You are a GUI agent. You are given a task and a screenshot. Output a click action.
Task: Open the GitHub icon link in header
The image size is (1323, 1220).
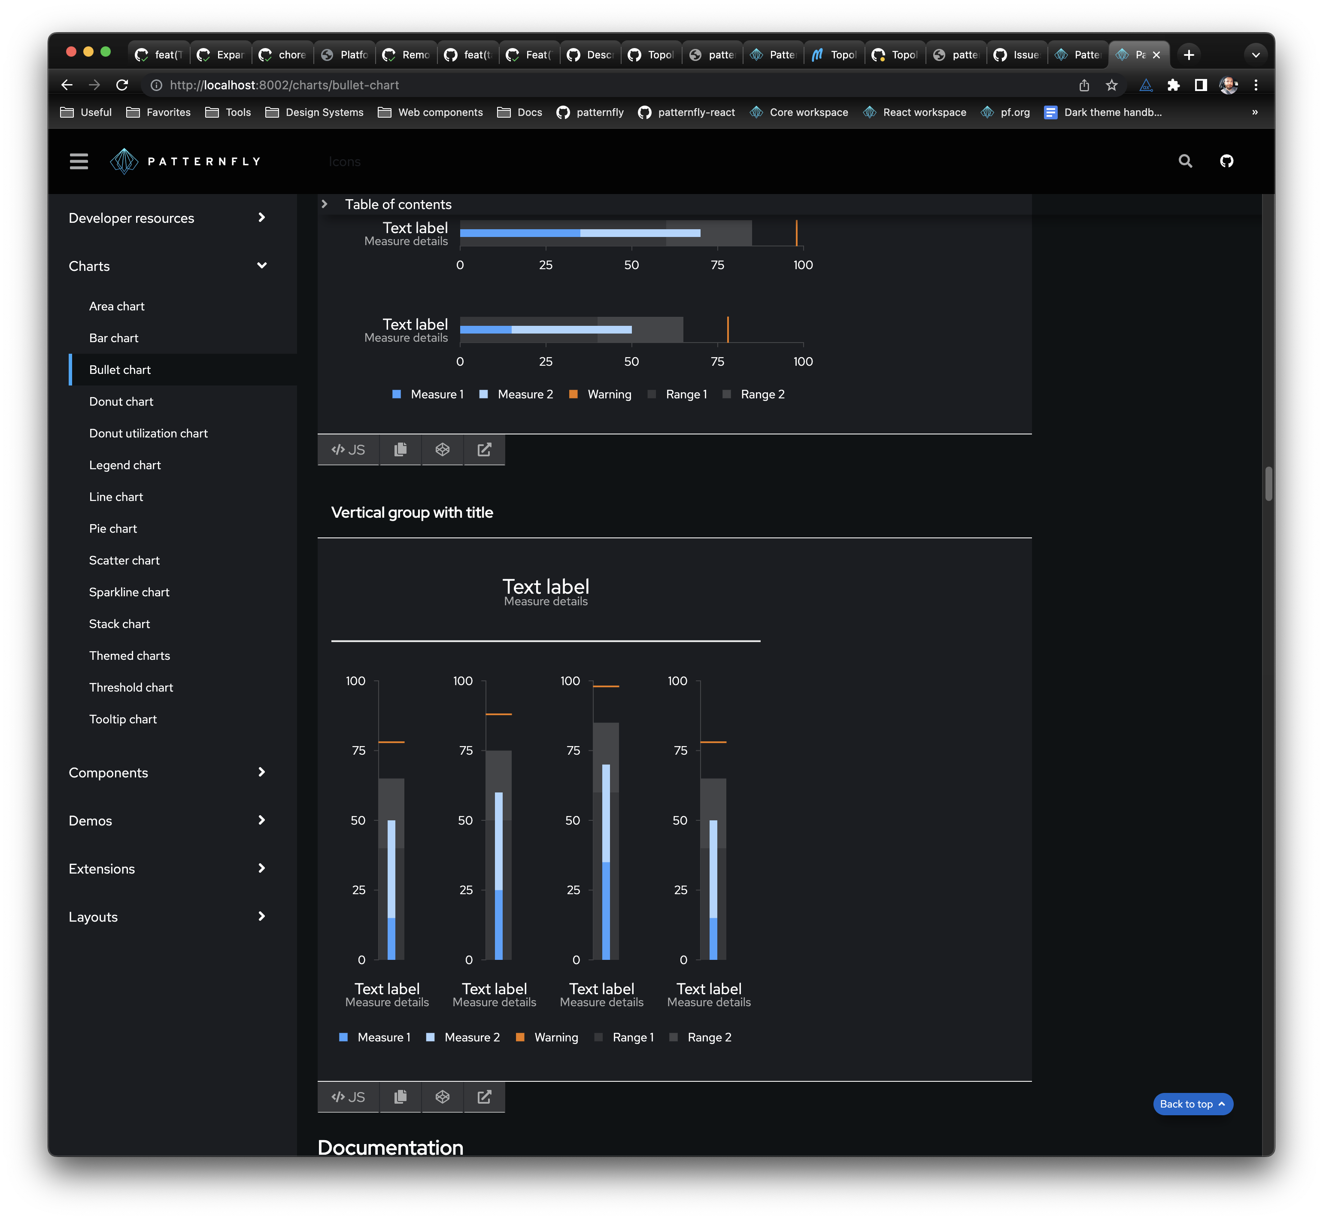1226,161
